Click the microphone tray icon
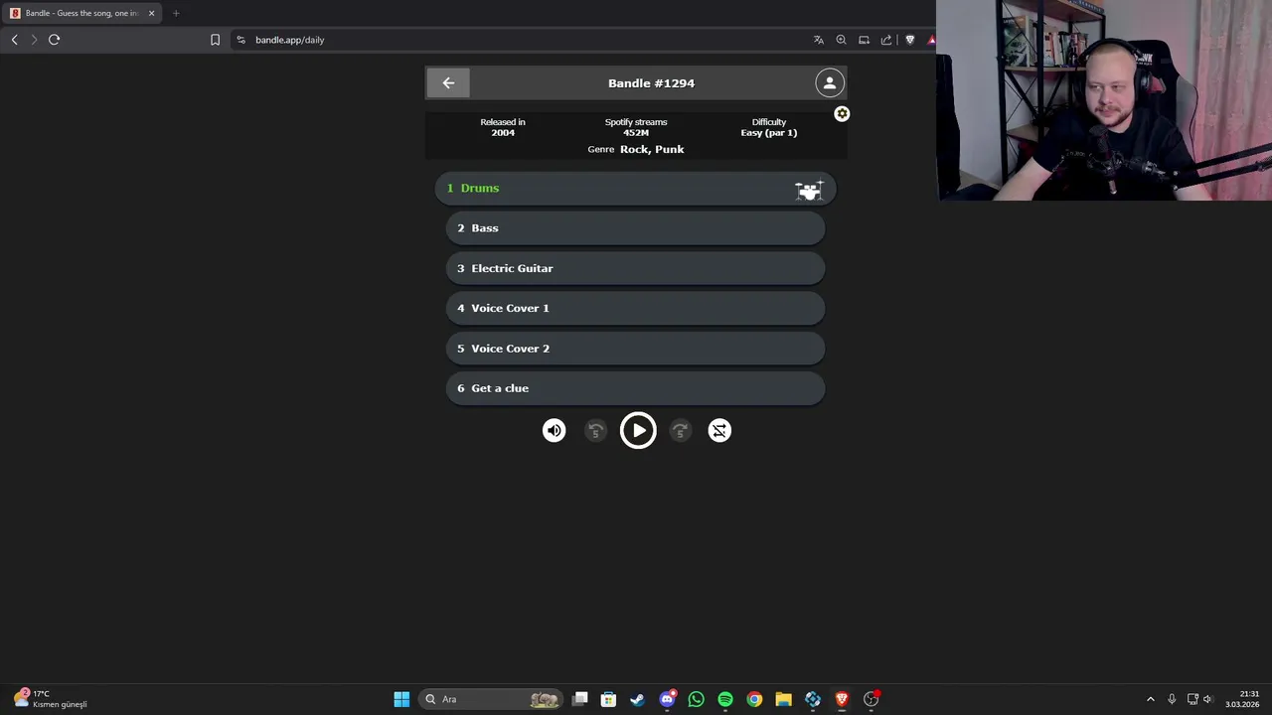This screenshot has width=1272, height=715. tap(1172, 699)
